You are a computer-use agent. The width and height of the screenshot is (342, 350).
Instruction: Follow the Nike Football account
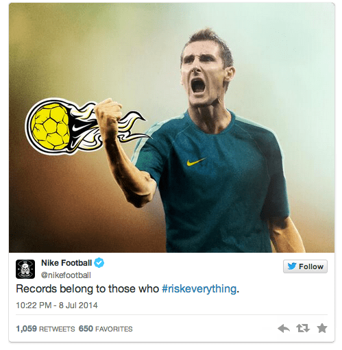pos(305,266)
